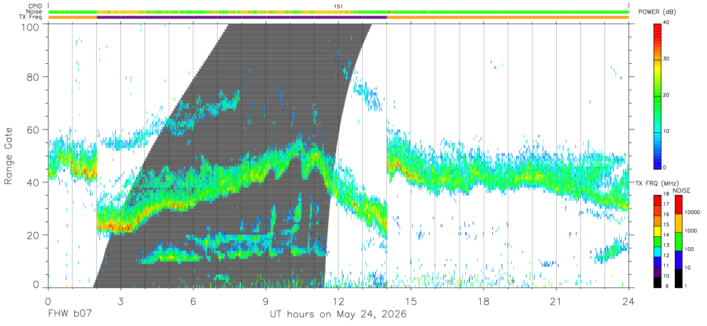Viewport: 707px width, 326px height.
Task: Click the 1000 label on NOISE legend
Action: pos(690,231)
